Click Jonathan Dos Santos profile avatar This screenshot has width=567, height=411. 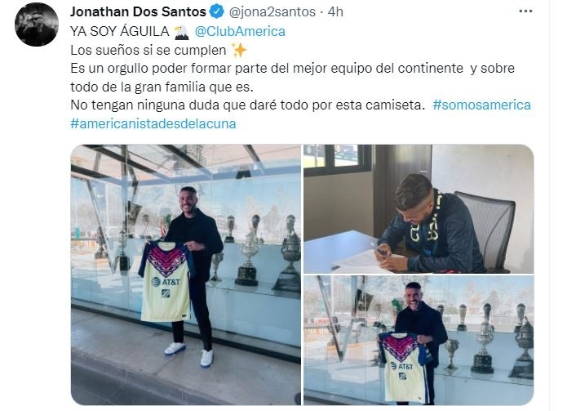point(37,25)
